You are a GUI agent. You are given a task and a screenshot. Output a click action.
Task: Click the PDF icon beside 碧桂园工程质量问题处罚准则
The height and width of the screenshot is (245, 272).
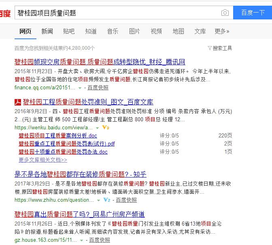click(x=18, y=102)
